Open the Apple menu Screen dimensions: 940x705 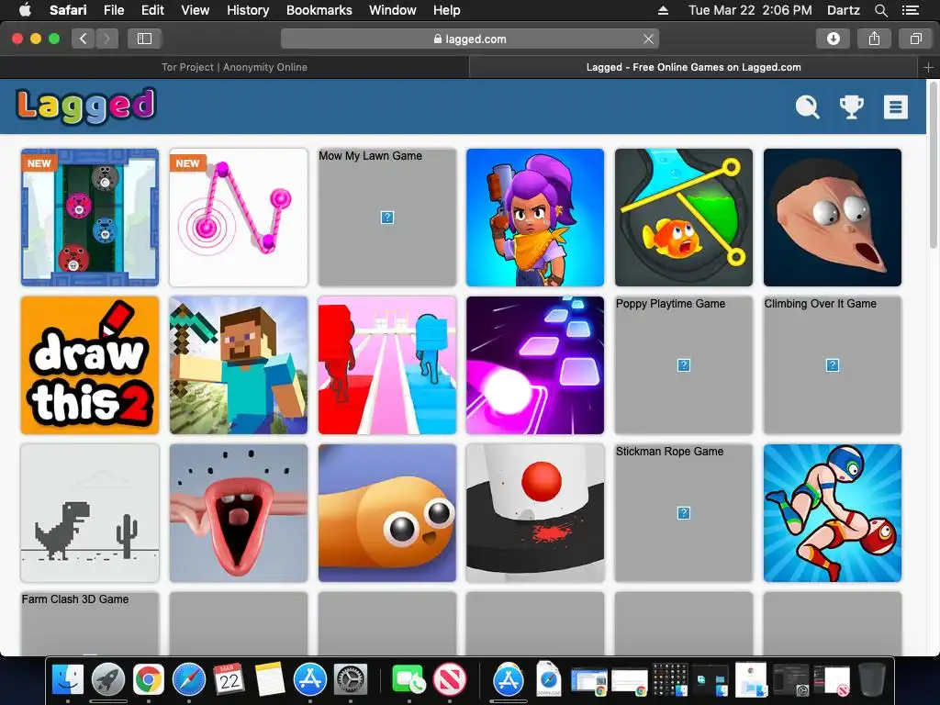click(25, 10)
